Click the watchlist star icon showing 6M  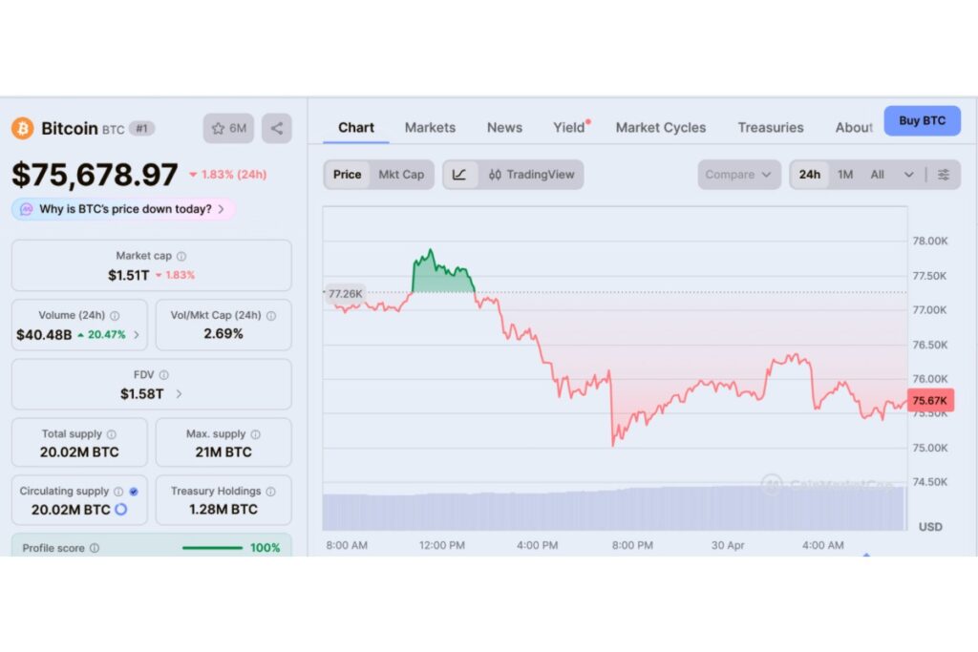coord(228,128)
